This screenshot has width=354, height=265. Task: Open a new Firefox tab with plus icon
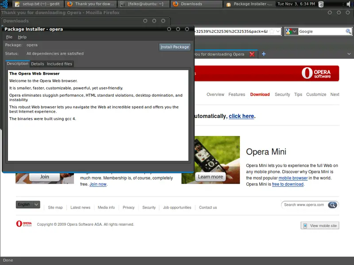[x=263, y=54]
